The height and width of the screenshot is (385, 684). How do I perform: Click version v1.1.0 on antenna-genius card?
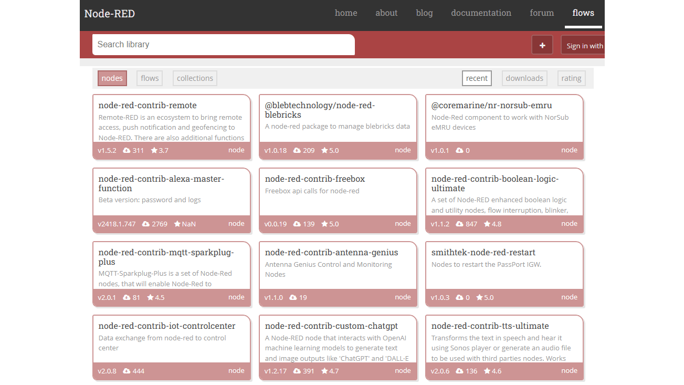[x=273, y=297]
